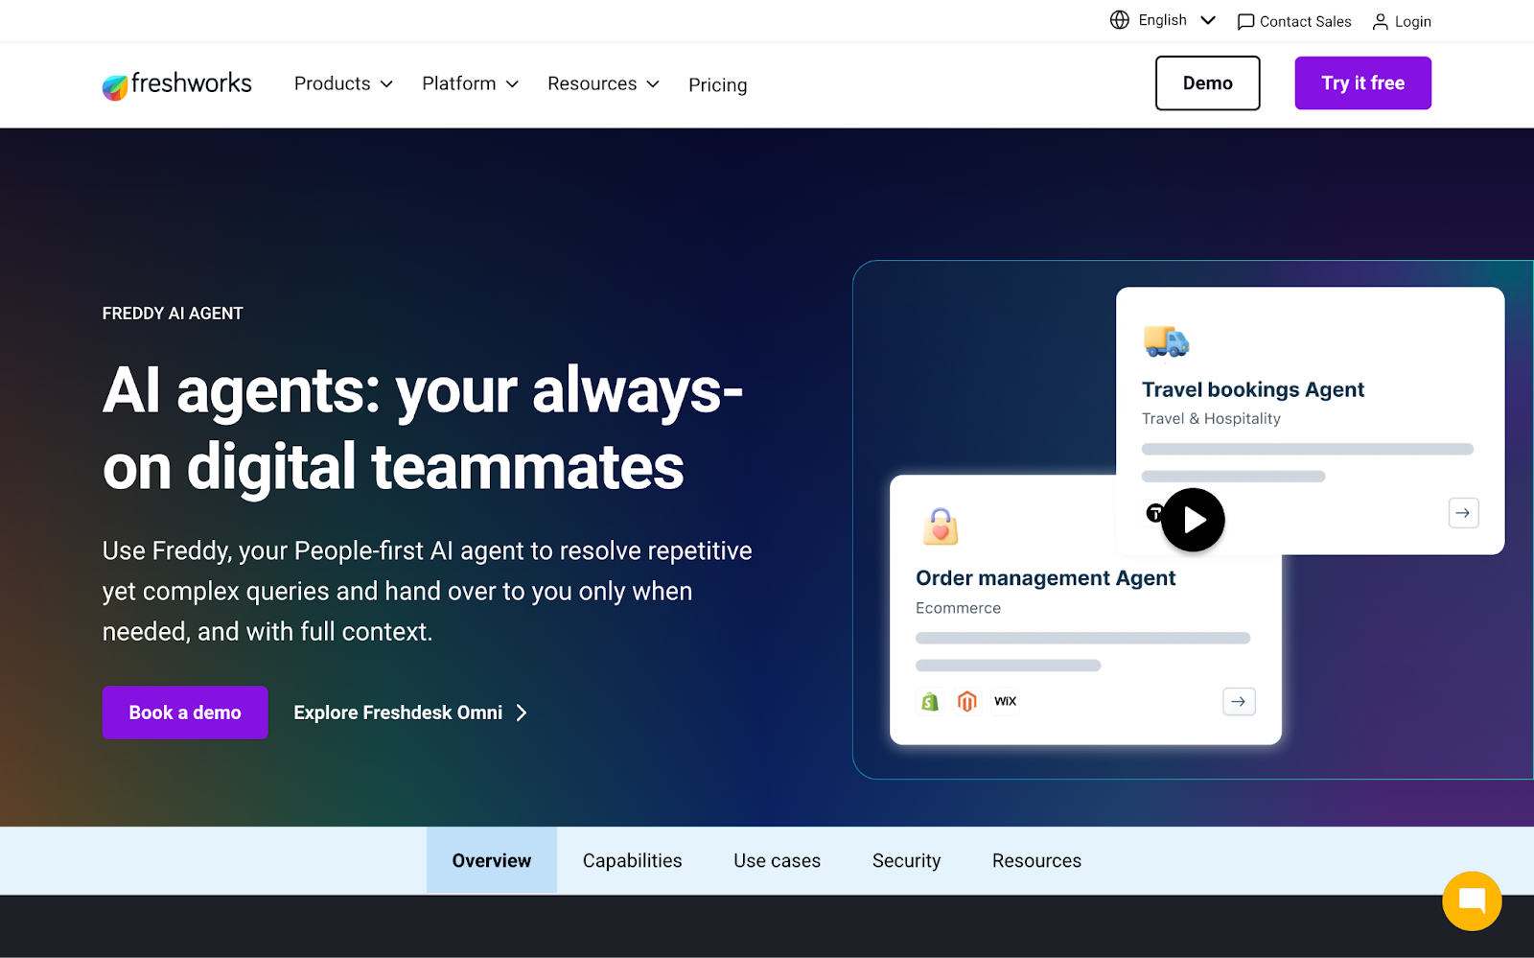This screenshot has width=1534, height=958.
Task: Click the Freshworks logo
Action: (x=177, y=85)
